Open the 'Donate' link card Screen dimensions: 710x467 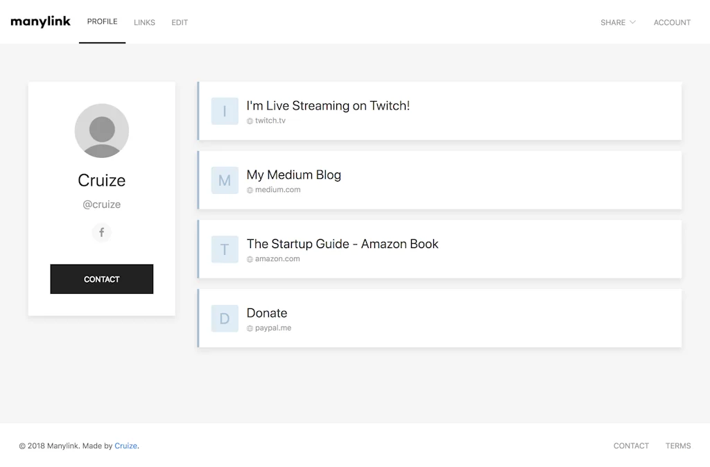(439, 318)
